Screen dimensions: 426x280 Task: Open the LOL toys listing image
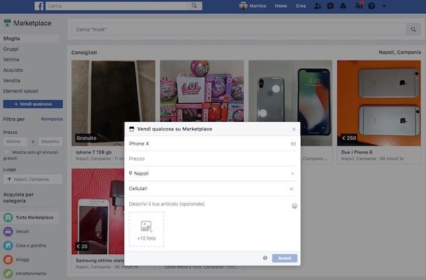coord(202,91)
